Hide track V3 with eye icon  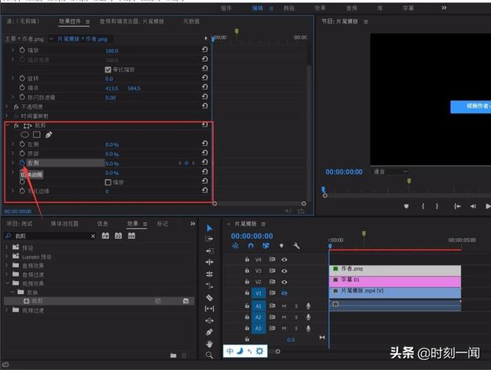(x=285, y=270)
